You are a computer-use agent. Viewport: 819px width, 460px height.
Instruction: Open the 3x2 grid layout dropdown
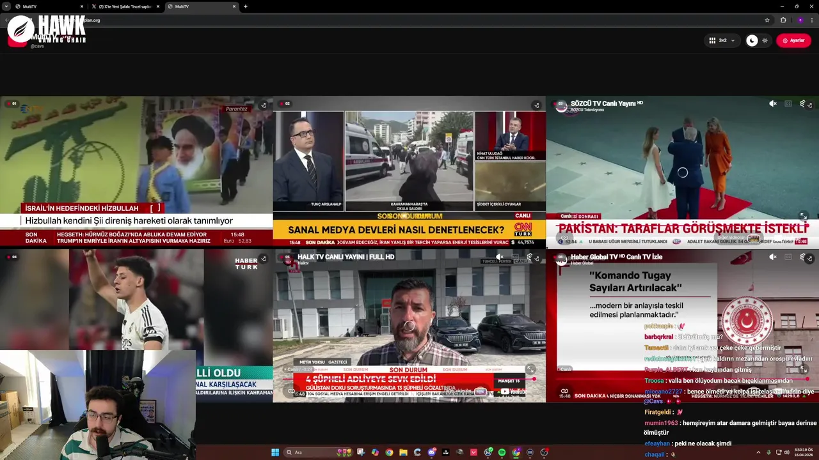pos(722,40)
